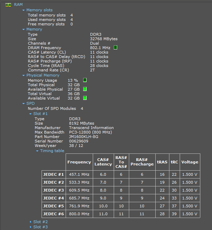Click the Memory Usage status indicator square
Viewport: 212px width, 230px height.
click(x=85, y=80)
